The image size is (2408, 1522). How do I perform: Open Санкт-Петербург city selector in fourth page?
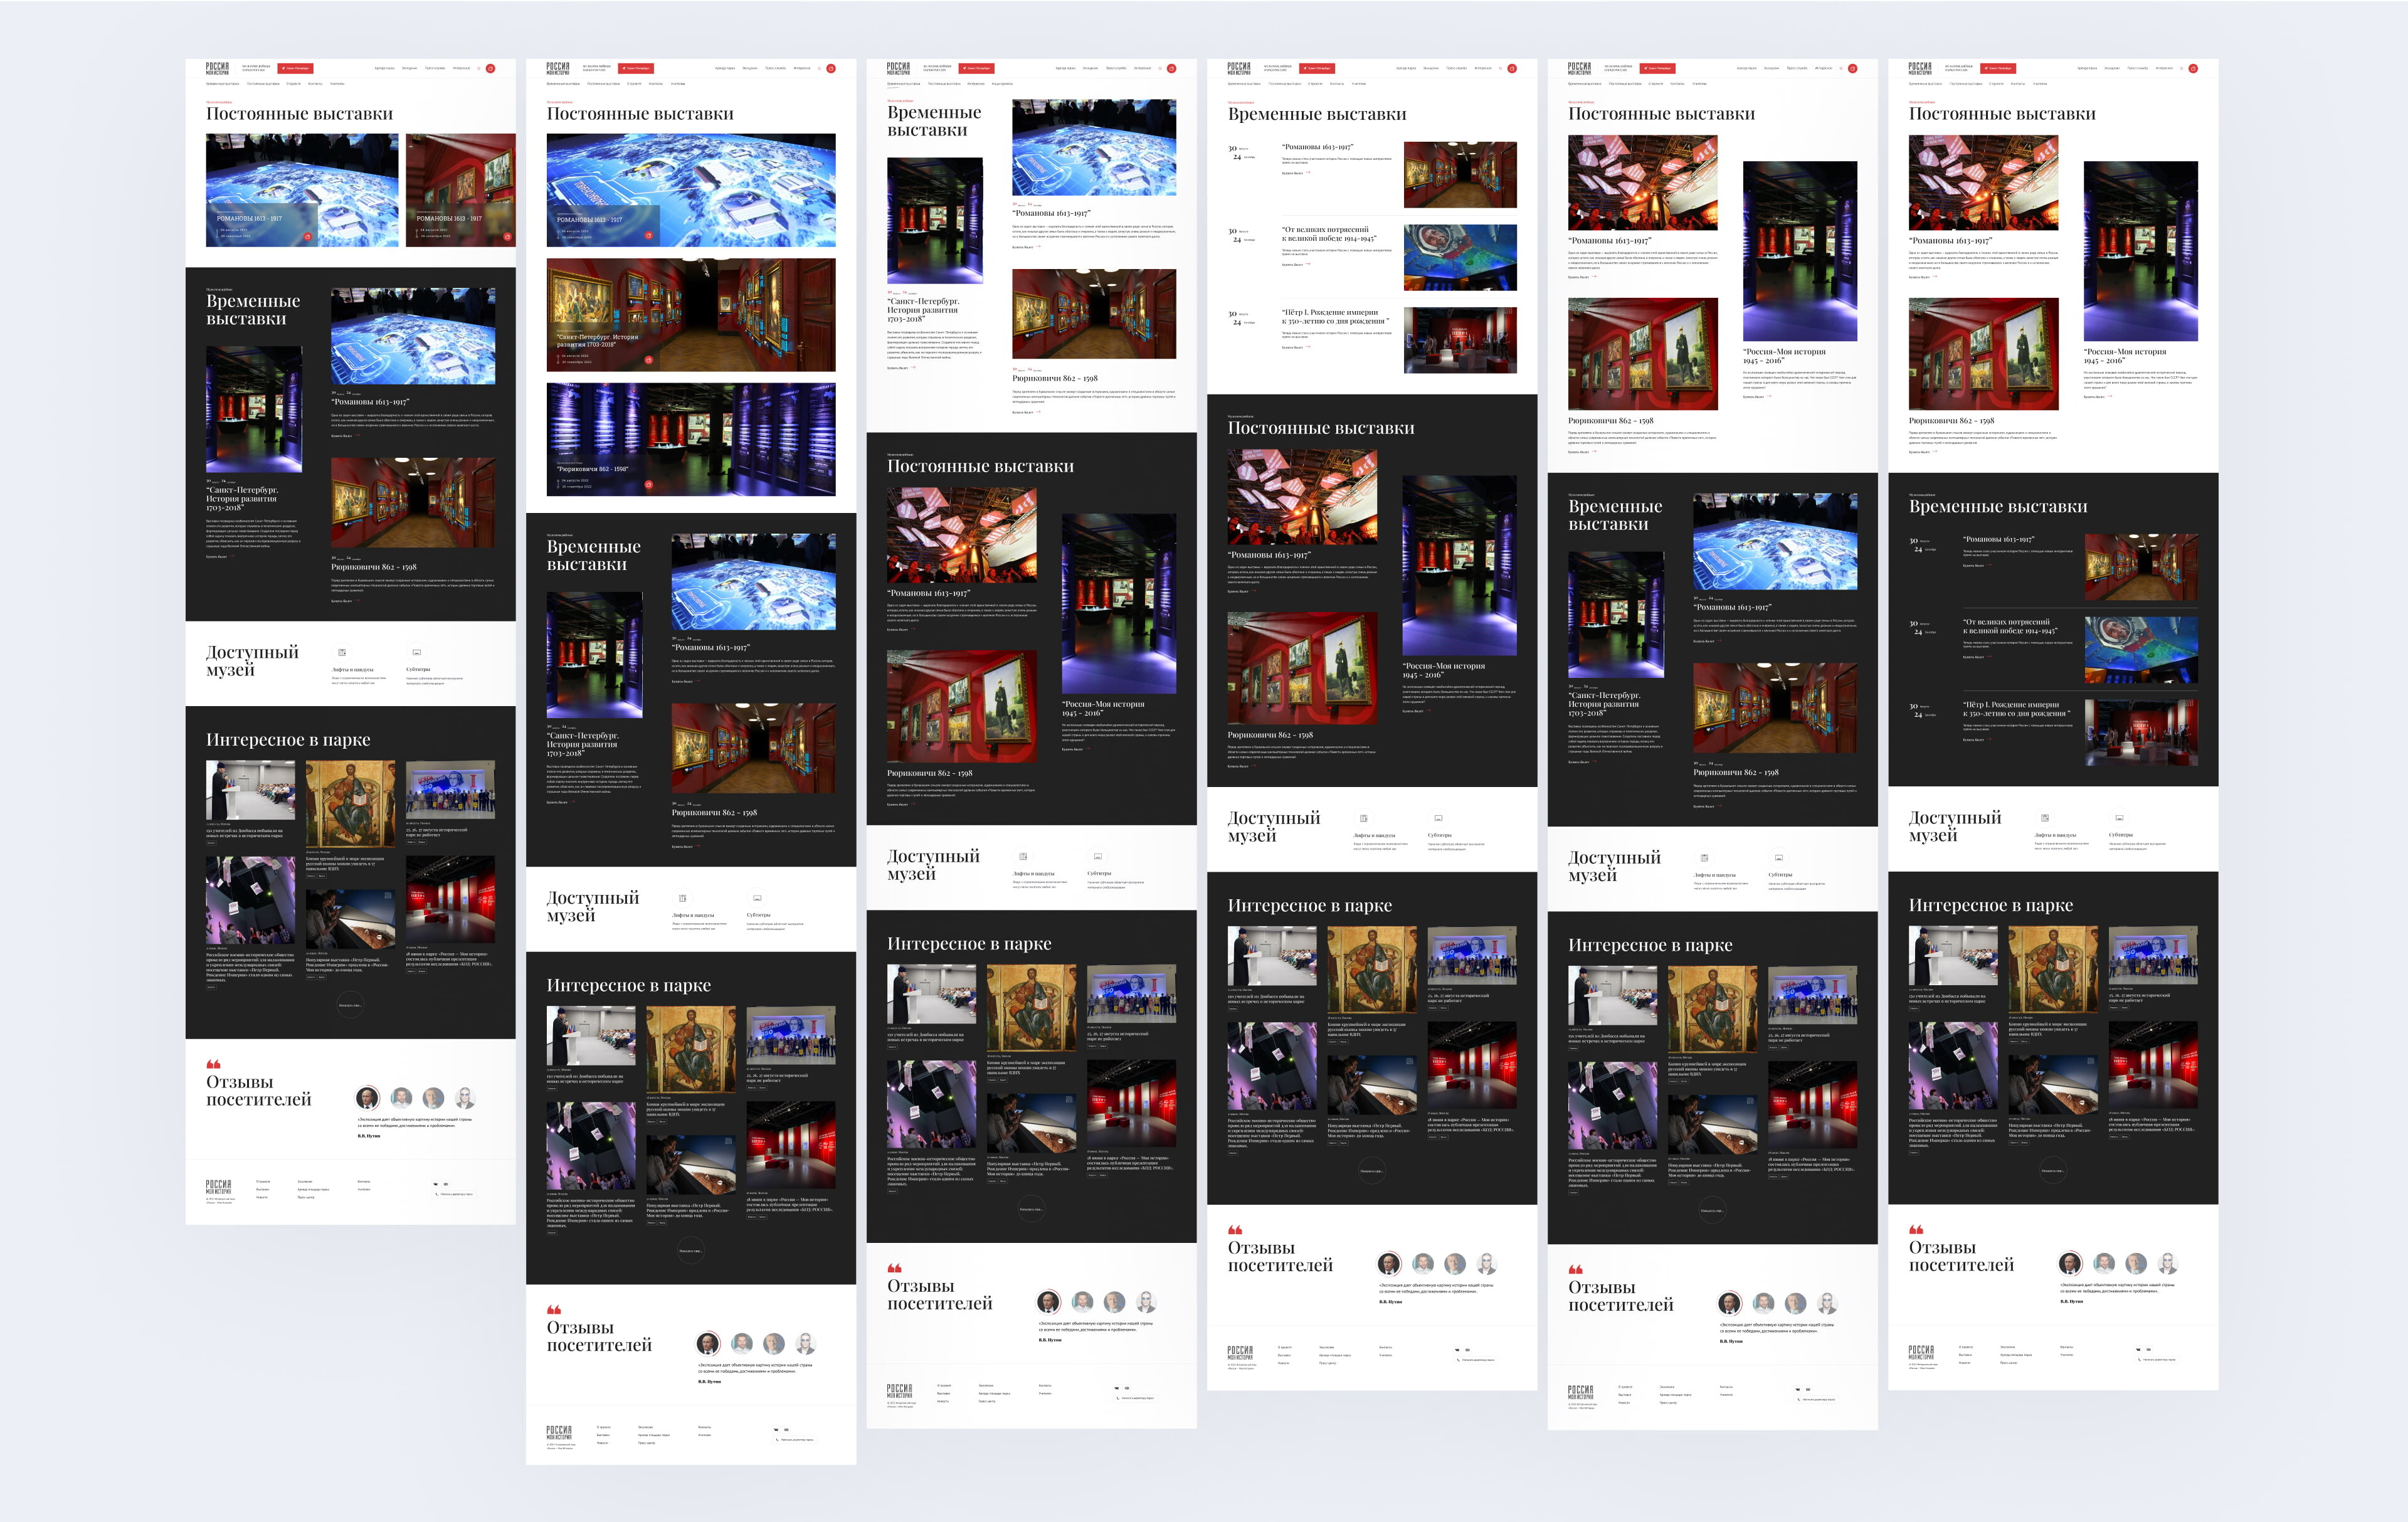[1317, 68]
